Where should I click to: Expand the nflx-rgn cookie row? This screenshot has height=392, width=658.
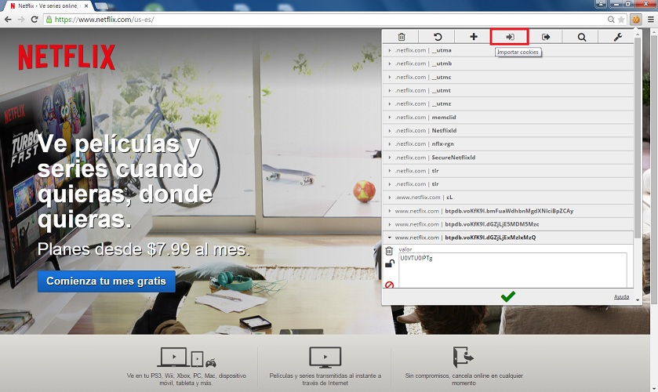507,144
